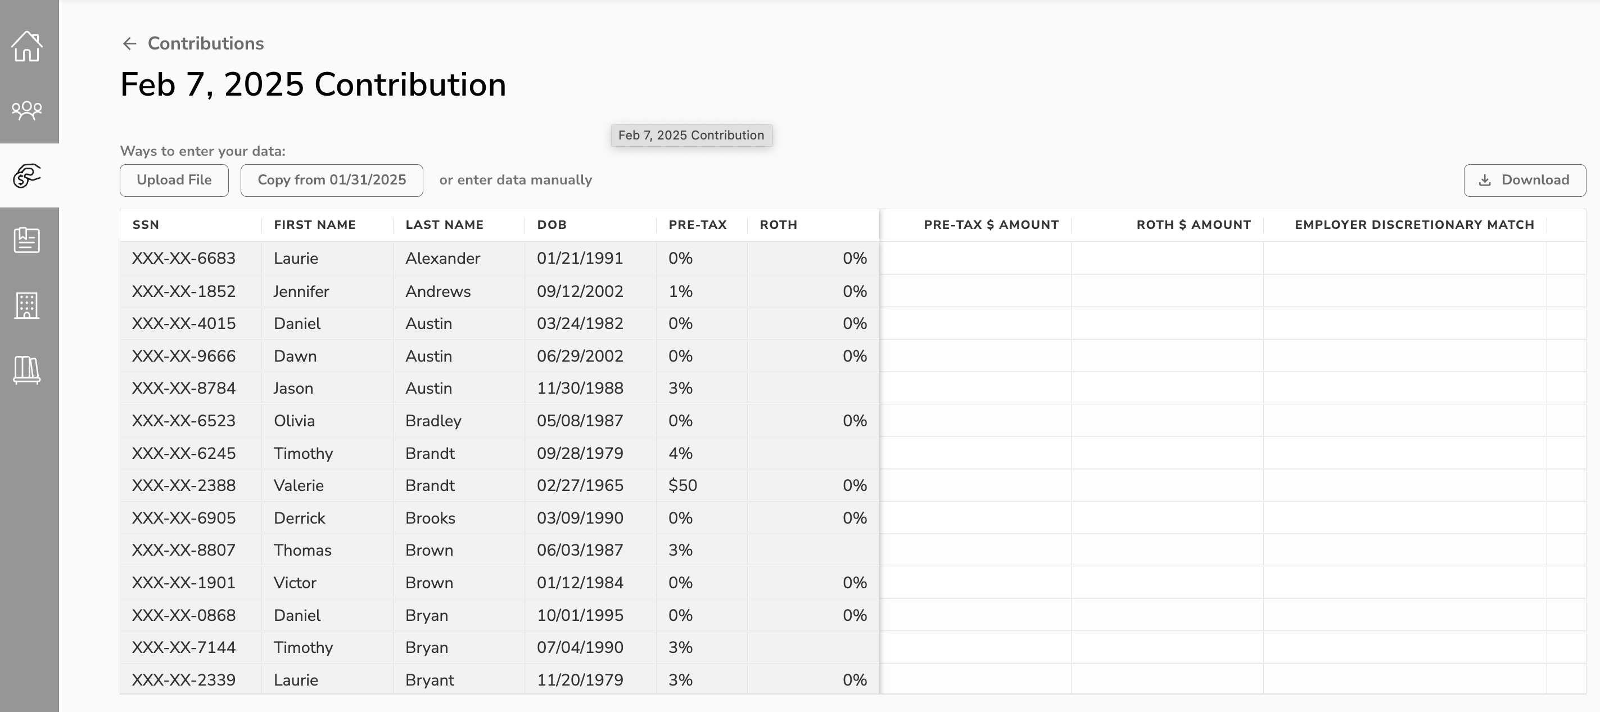1600x712 pixels.
Task: Open the Employees people icon in sidebar
Action: coord(27,111)
